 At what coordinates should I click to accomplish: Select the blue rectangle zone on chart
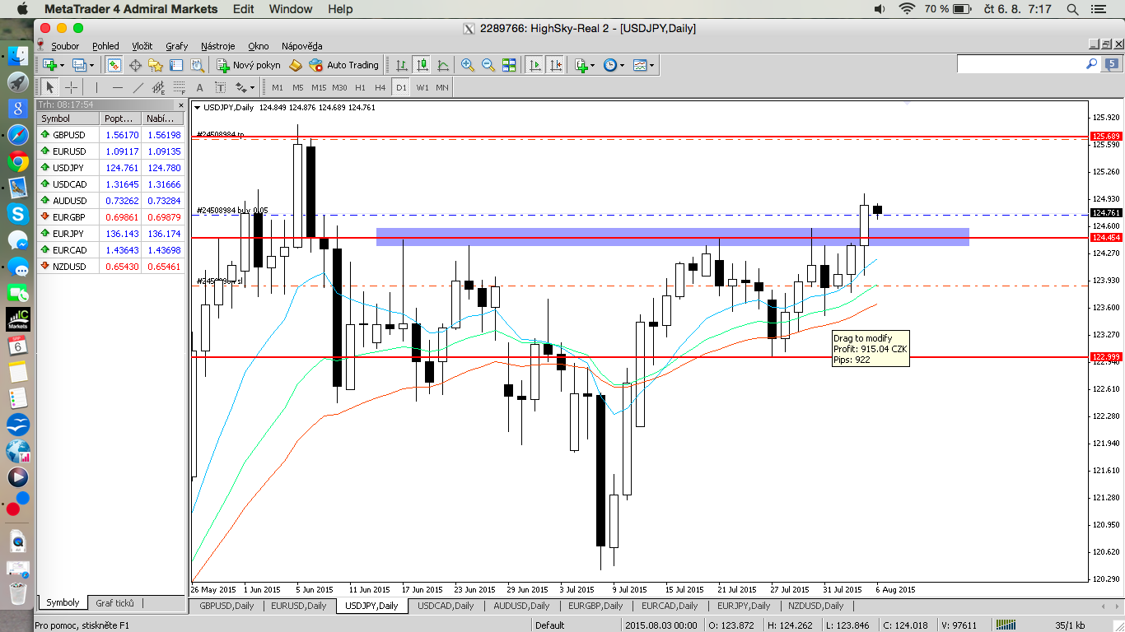(672, 237)
